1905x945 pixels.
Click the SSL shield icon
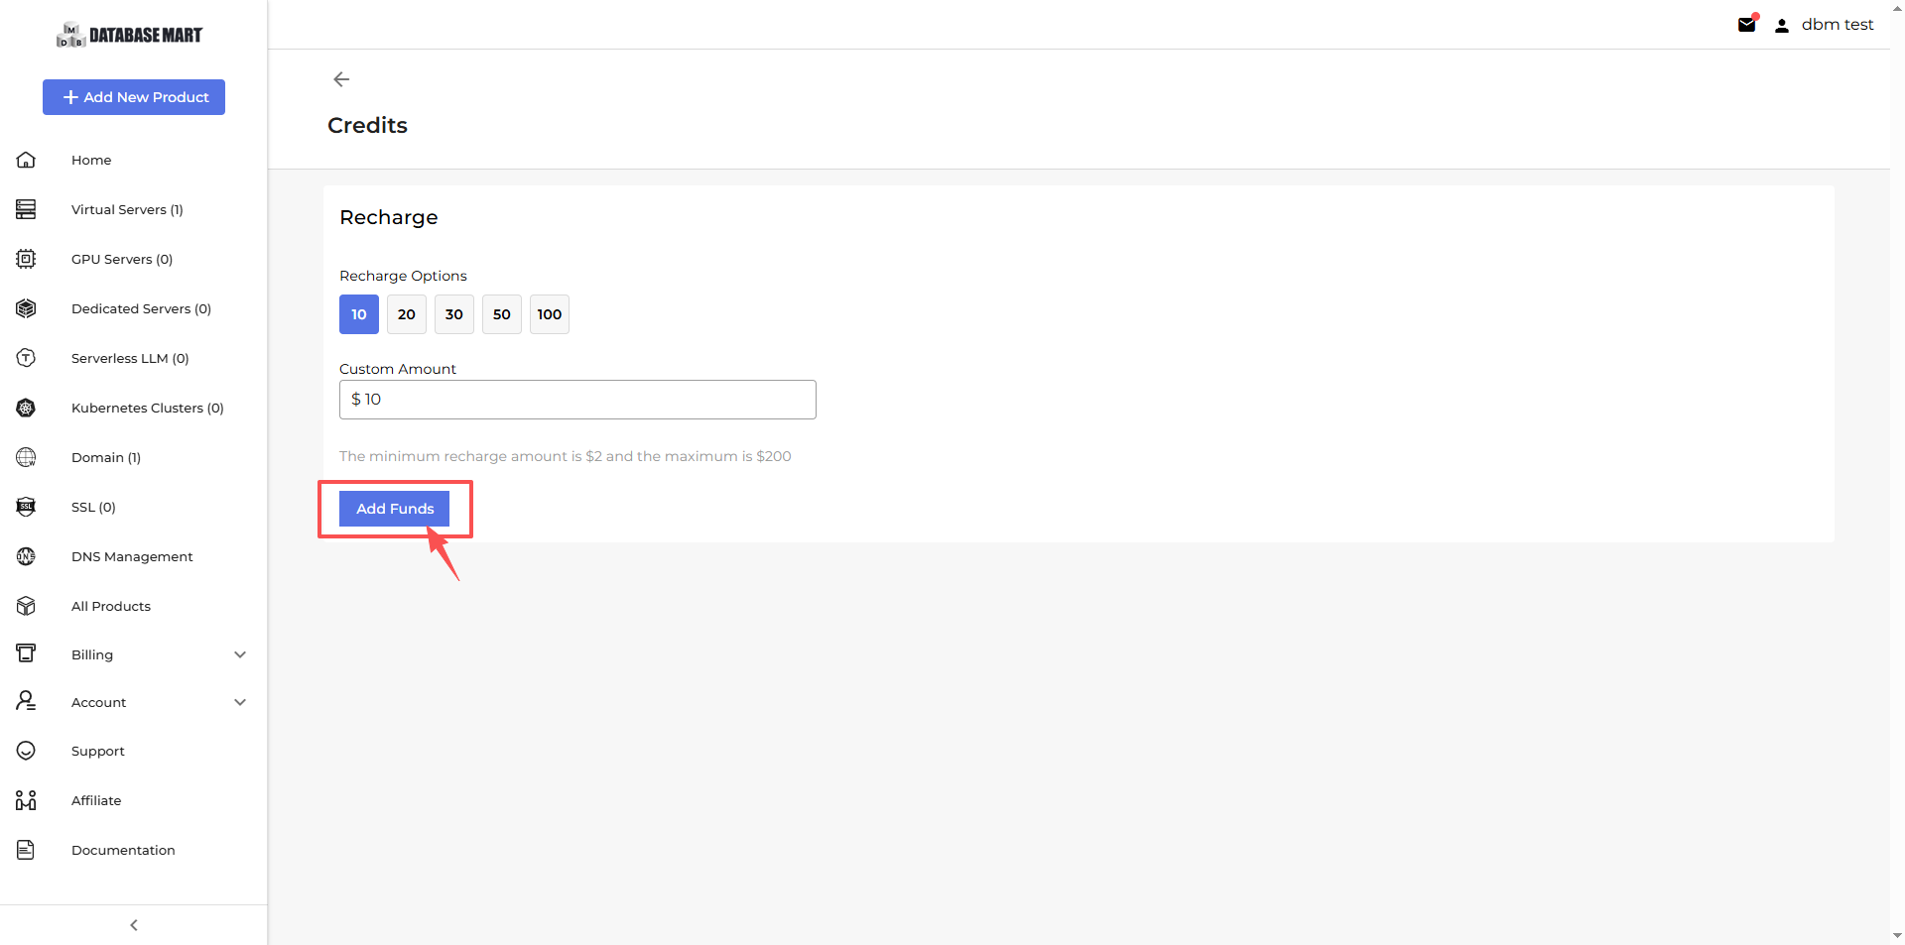point(26,507)
